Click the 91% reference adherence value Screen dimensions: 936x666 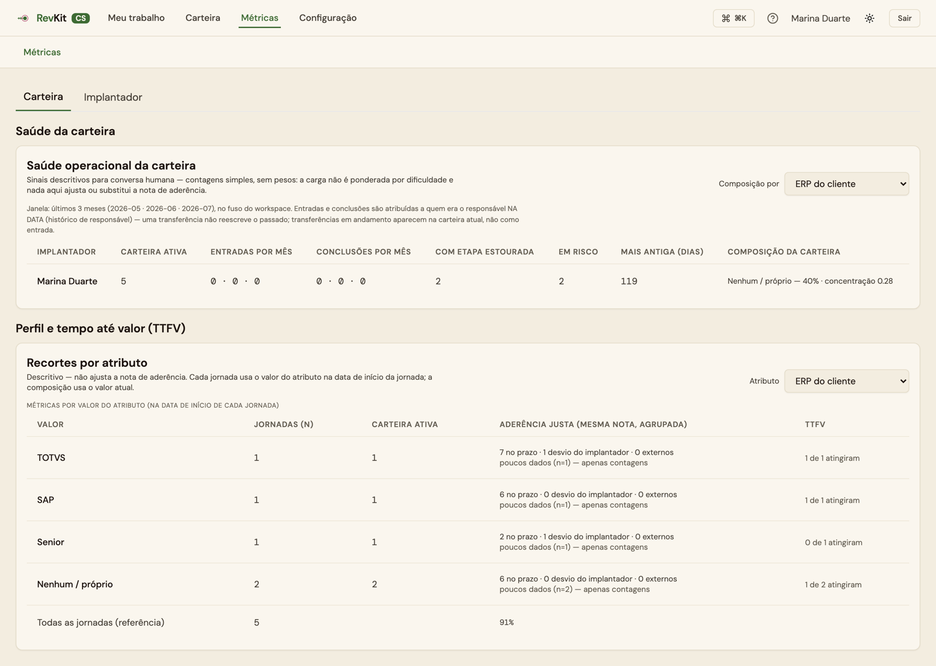507,623
